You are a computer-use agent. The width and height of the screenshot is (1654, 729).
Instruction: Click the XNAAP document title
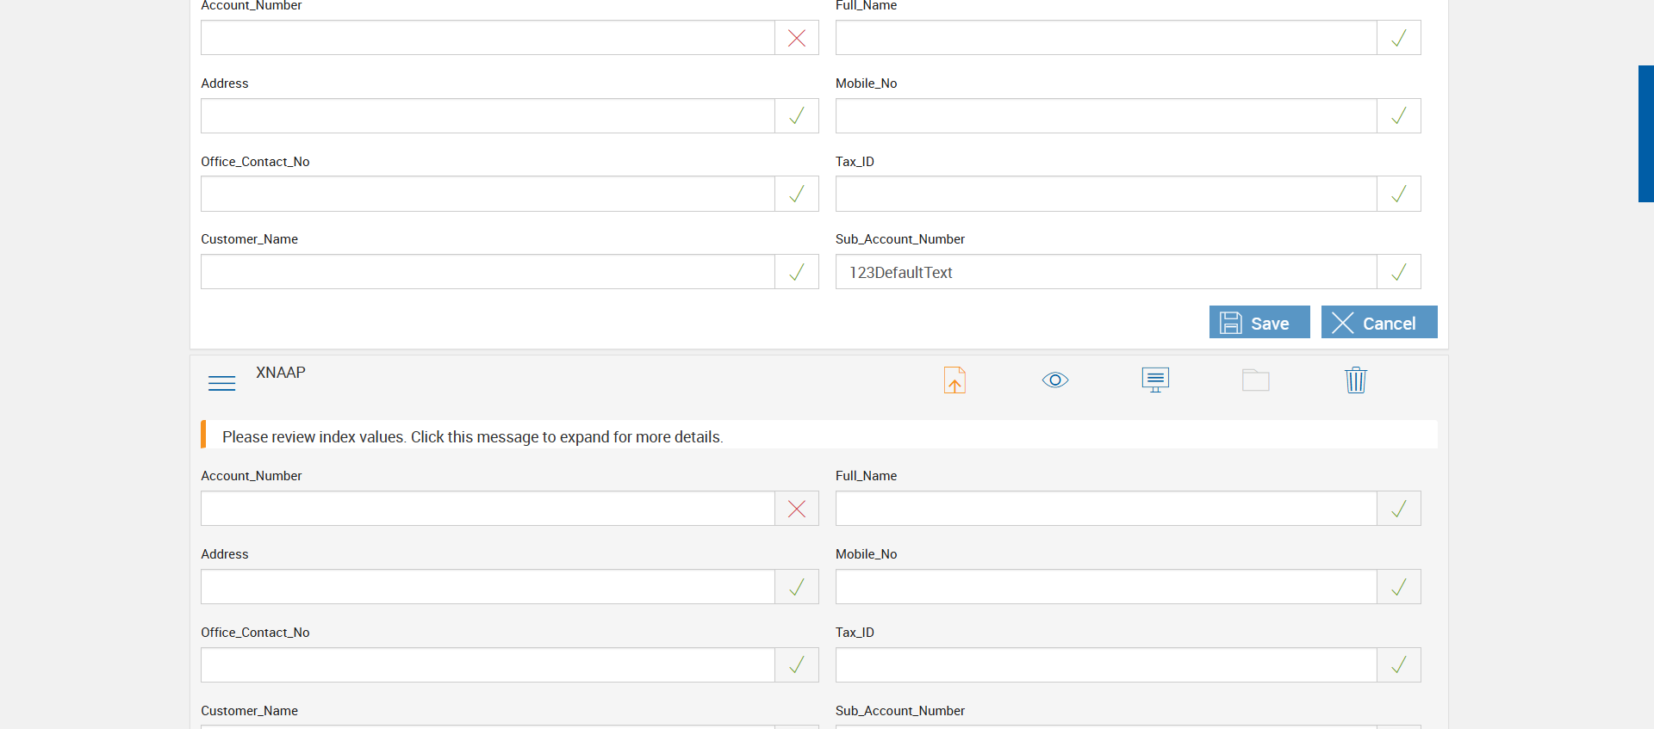[281, 373]
